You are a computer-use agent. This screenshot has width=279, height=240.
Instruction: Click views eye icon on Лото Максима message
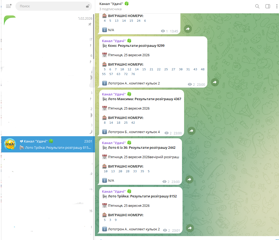166,133
